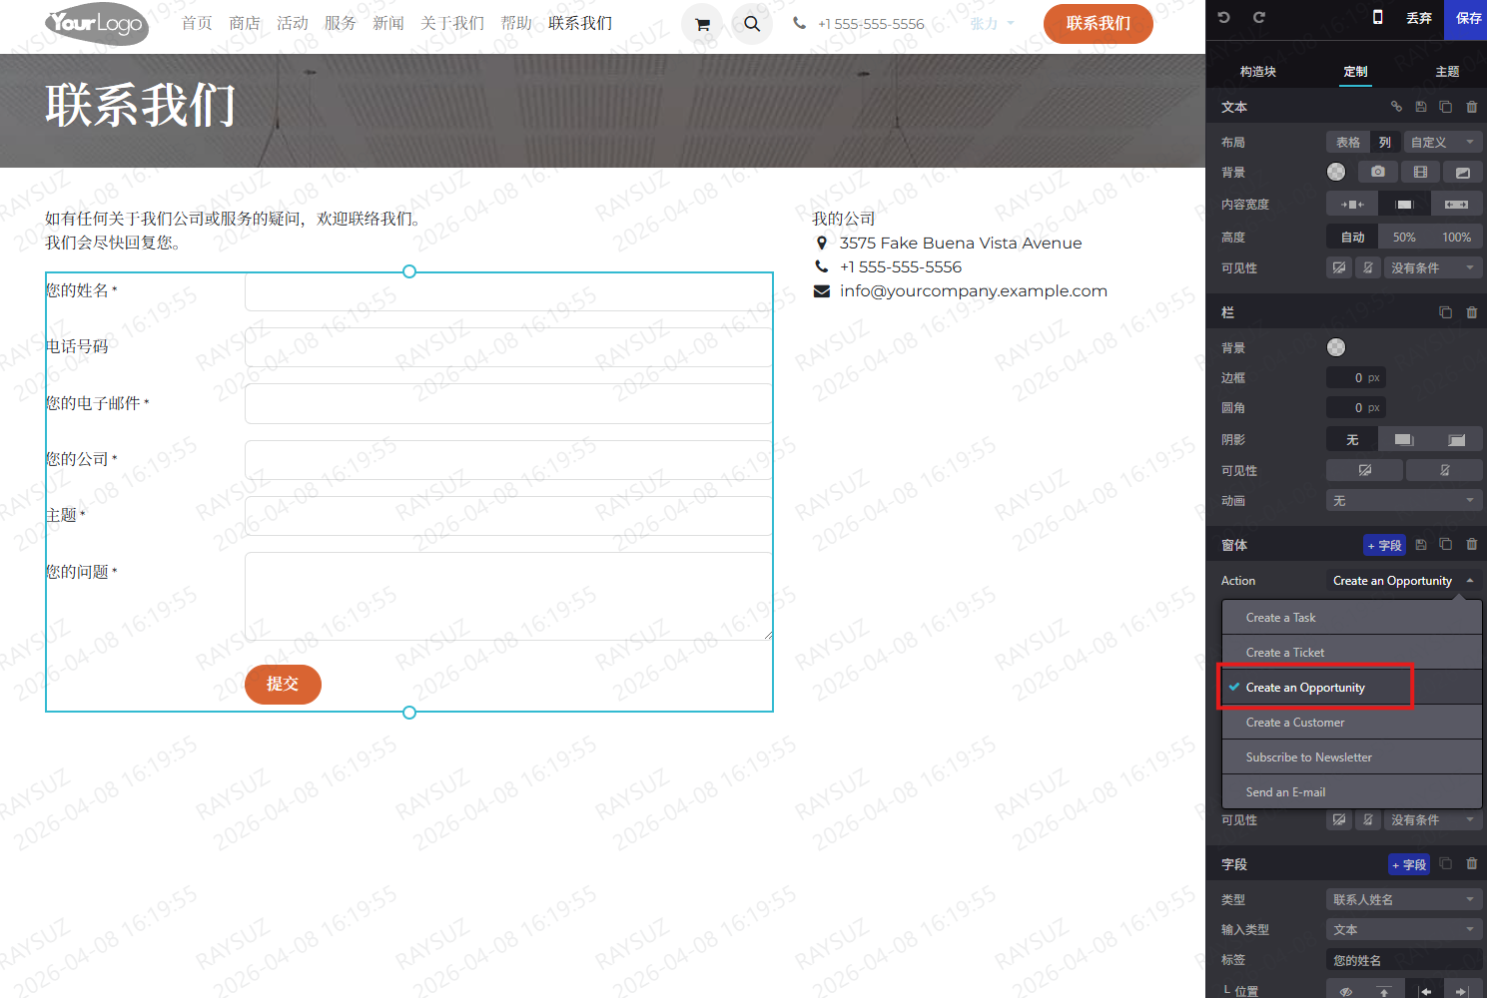Open the shopping cart
Viewport: 1487px width, 998px height.
click(702, 24)
